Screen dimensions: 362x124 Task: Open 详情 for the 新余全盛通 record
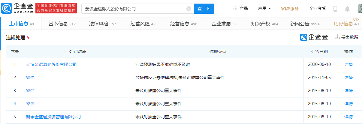348,117
